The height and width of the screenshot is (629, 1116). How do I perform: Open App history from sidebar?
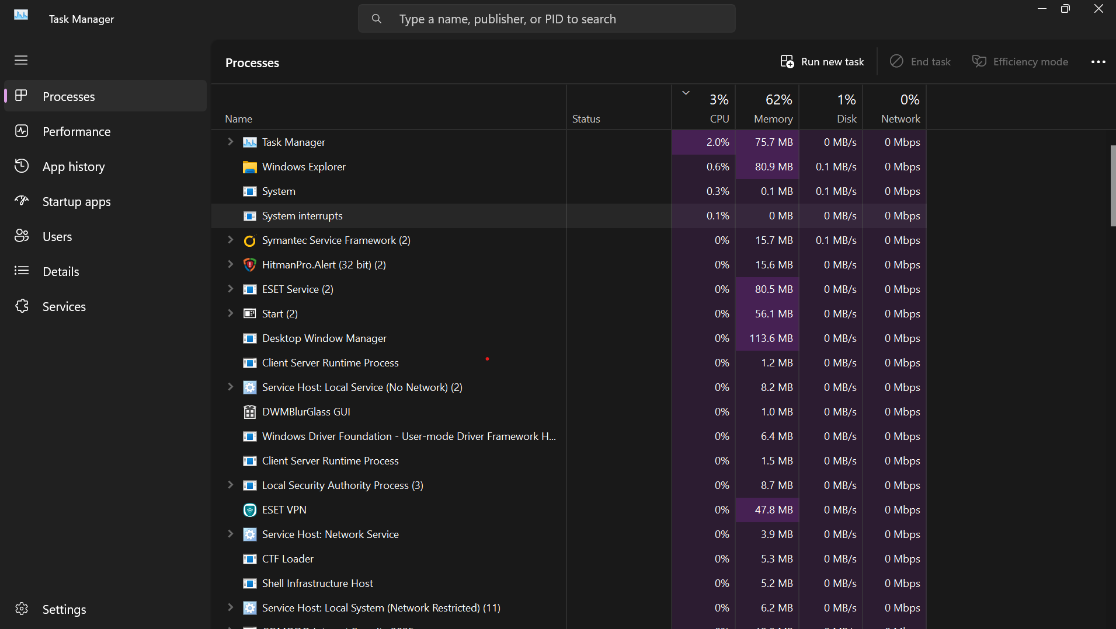click(73, 166)
